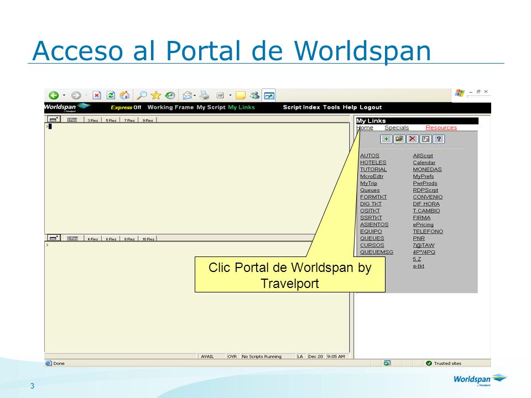Select the 4 Res tab

coord(93,239)
